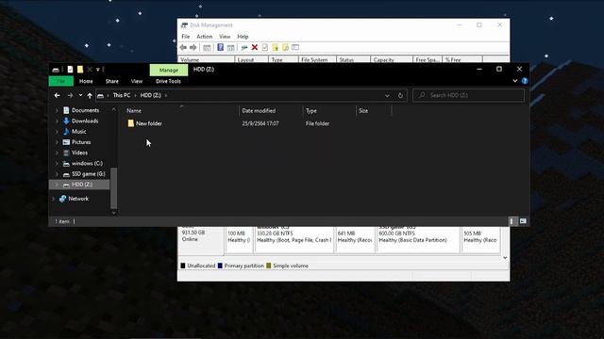Click This PC in the breadcrumb path
The width and height of the screenshot is (604, 339).
(122, 95)
